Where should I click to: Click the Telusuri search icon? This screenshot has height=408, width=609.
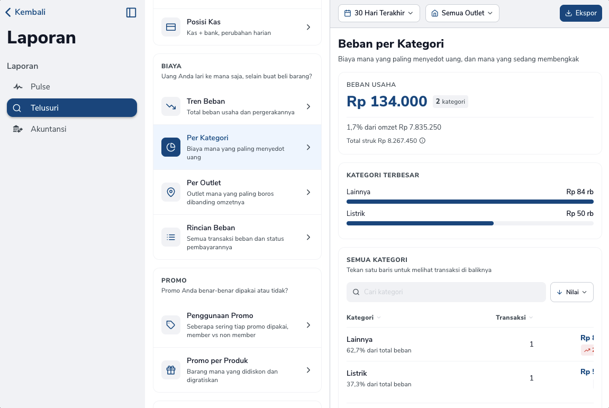[17, 108]
